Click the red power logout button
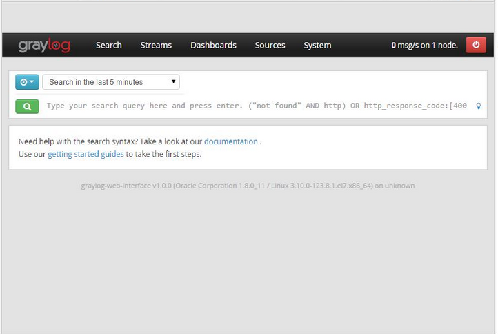 click(476, 45)
